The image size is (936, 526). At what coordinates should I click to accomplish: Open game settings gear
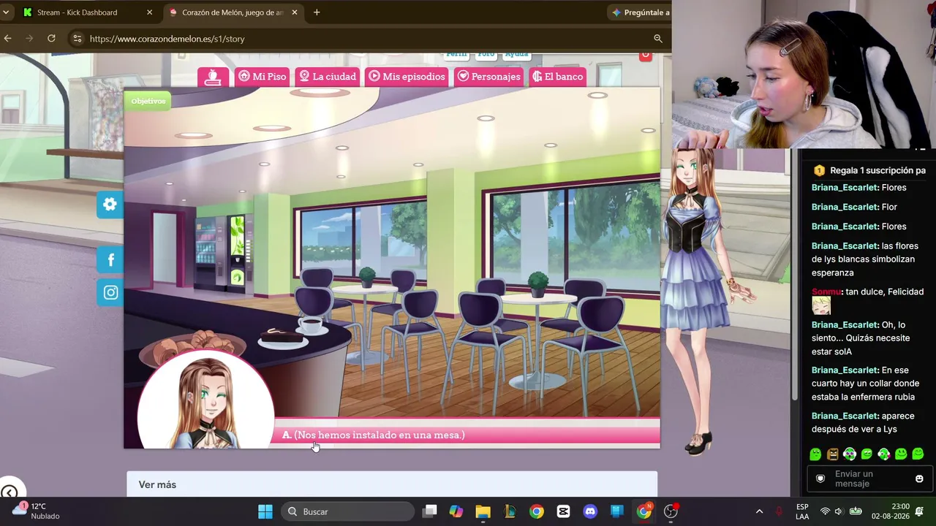pos(110,205)
